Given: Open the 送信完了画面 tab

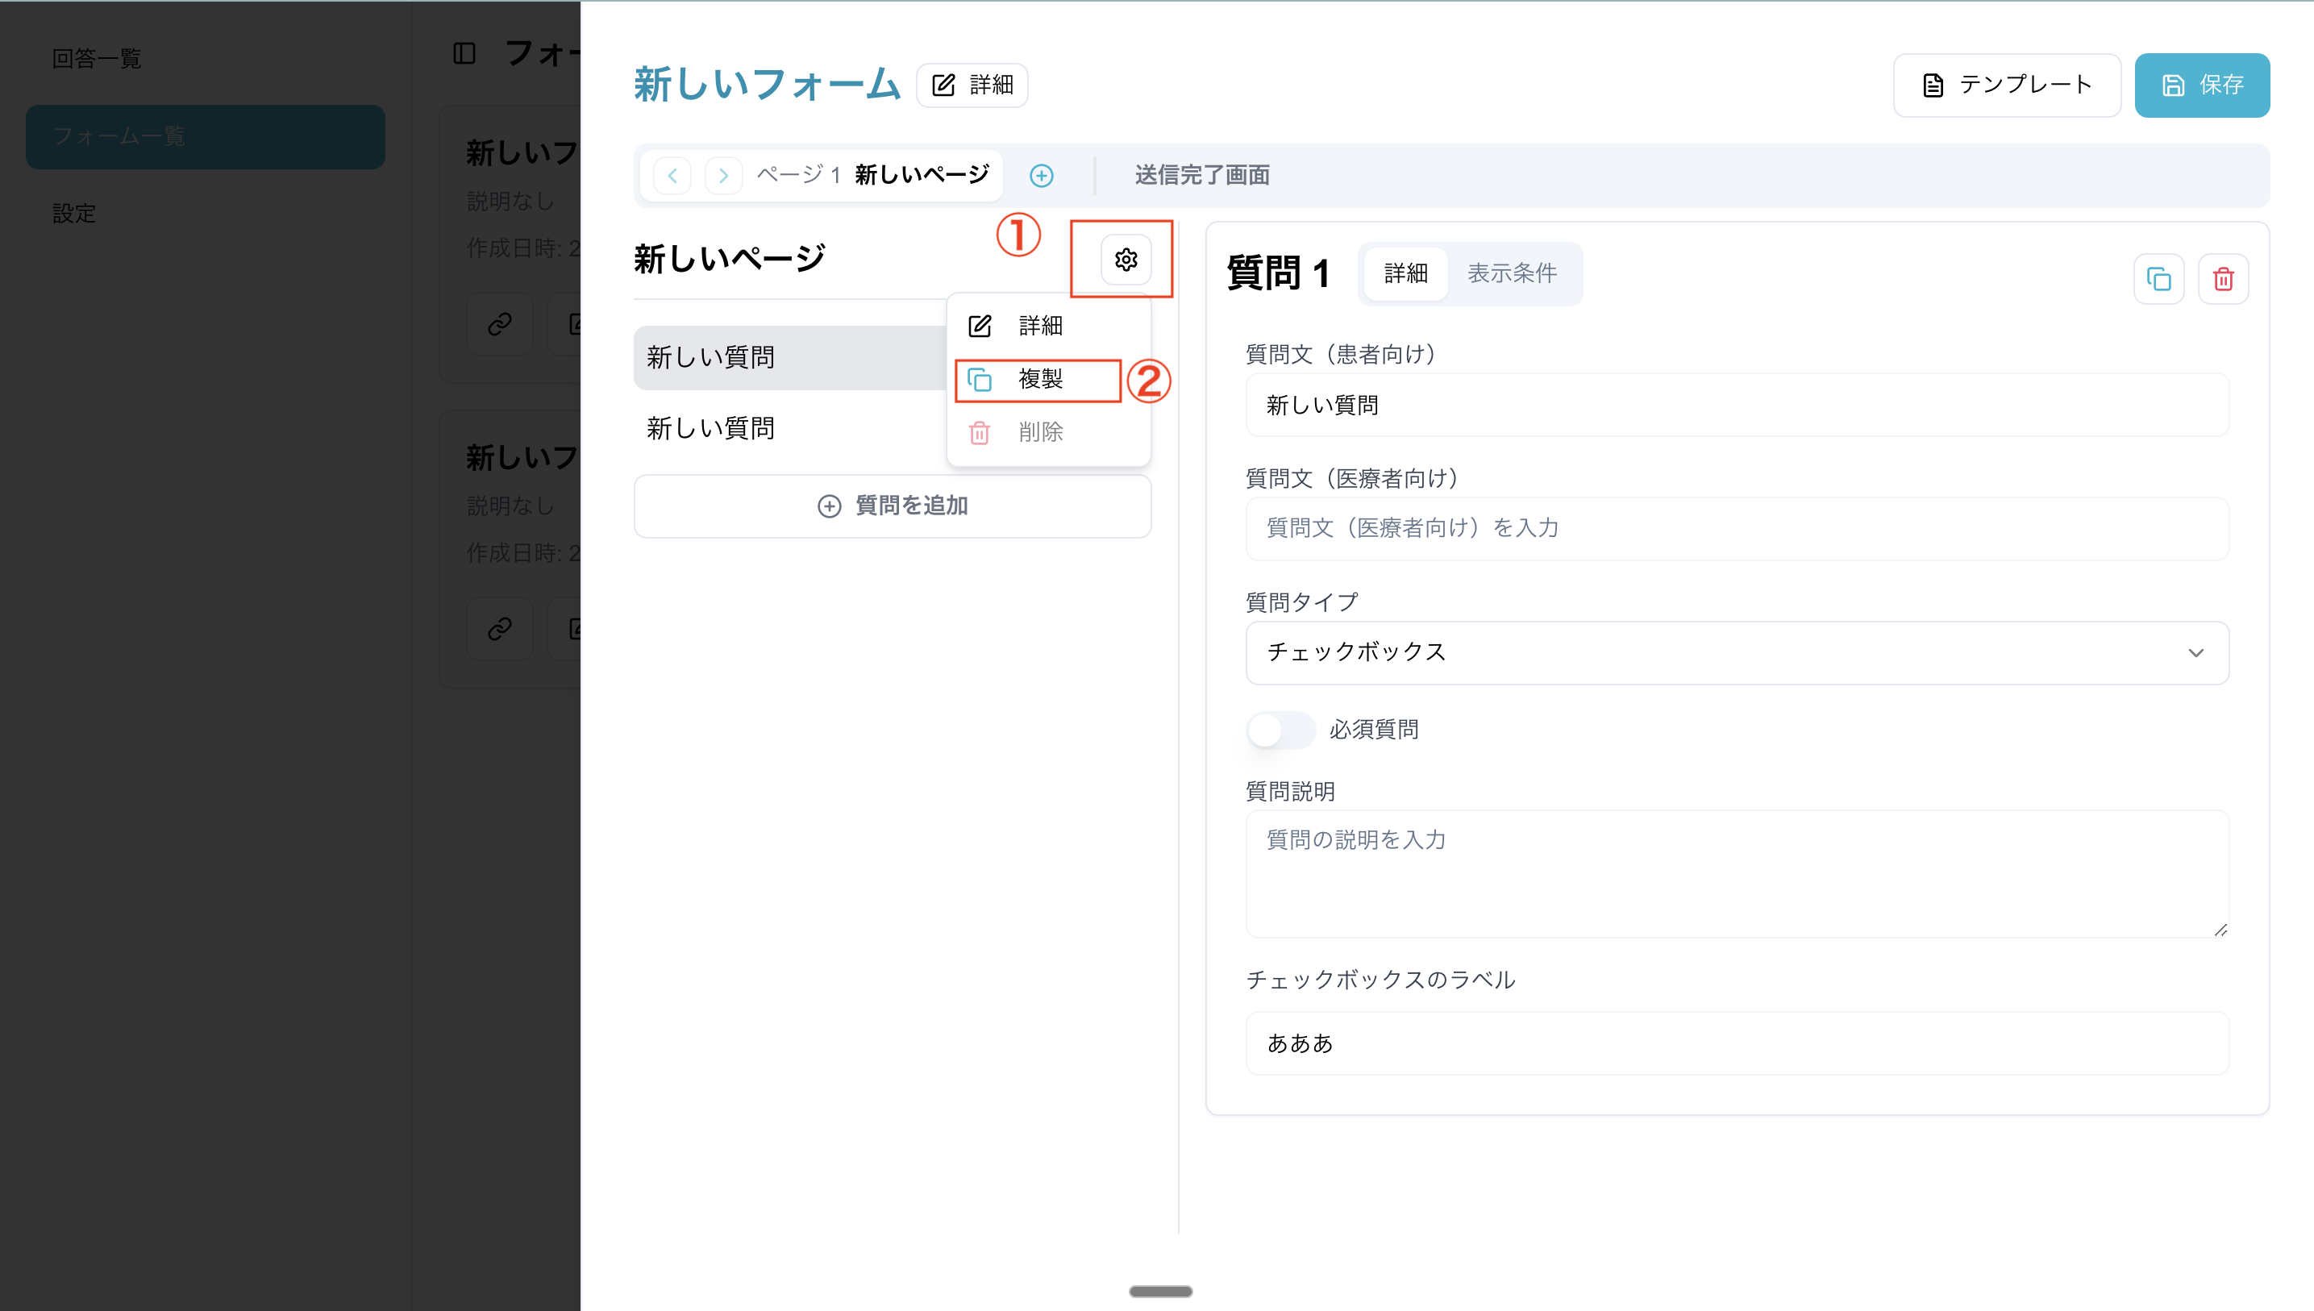Looking at the screenshot, I should [1201, 175].
